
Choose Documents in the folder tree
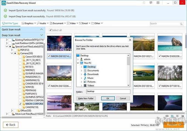tap(93, 70)
